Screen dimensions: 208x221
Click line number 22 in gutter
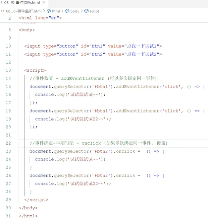click(x=8, y=143)
